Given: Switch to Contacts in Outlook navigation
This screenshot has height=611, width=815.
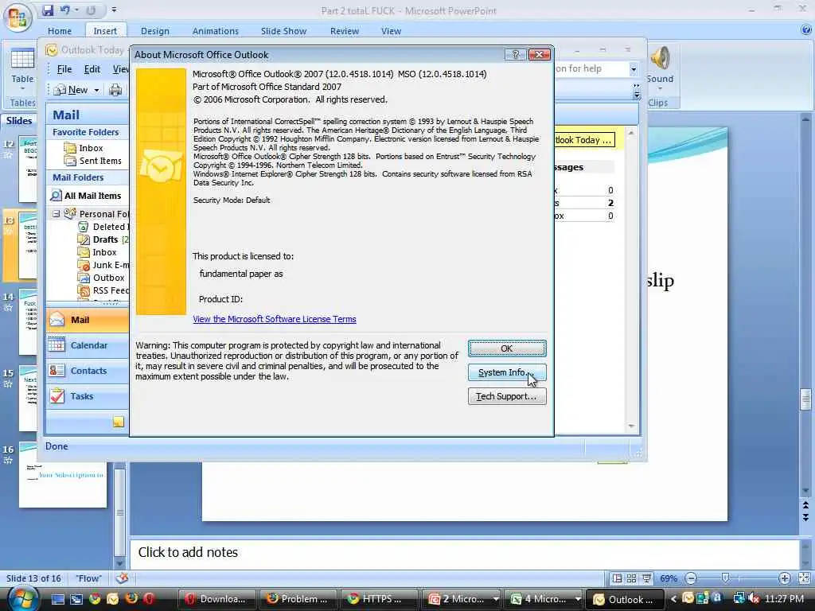Looking at the screenshot, I should 88,371.
